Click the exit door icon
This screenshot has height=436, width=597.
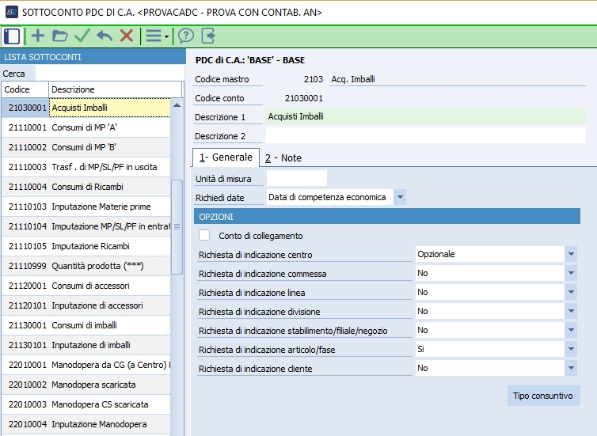click(x=208, y=36)
